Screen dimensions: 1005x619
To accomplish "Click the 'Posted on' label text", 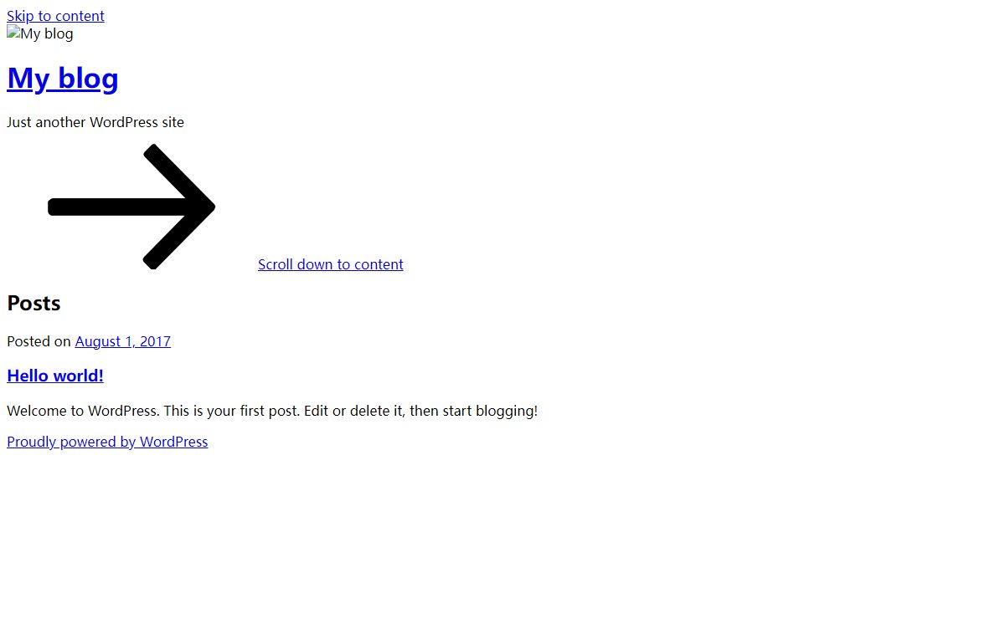I will pos(39,341).
